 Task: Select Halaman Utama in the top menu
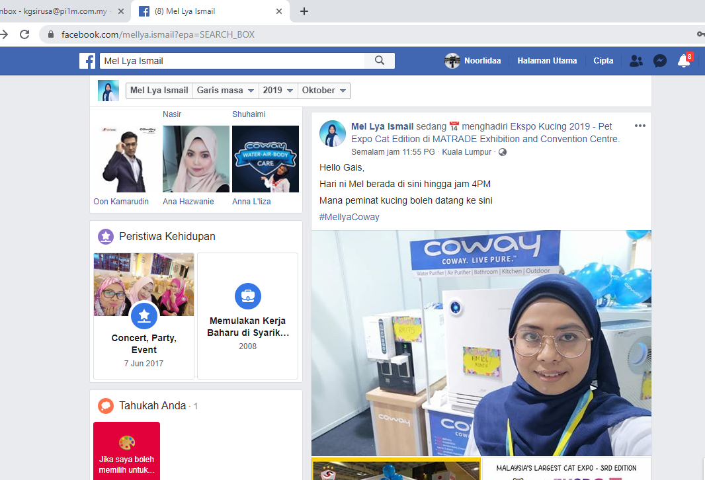click(547, 60)
